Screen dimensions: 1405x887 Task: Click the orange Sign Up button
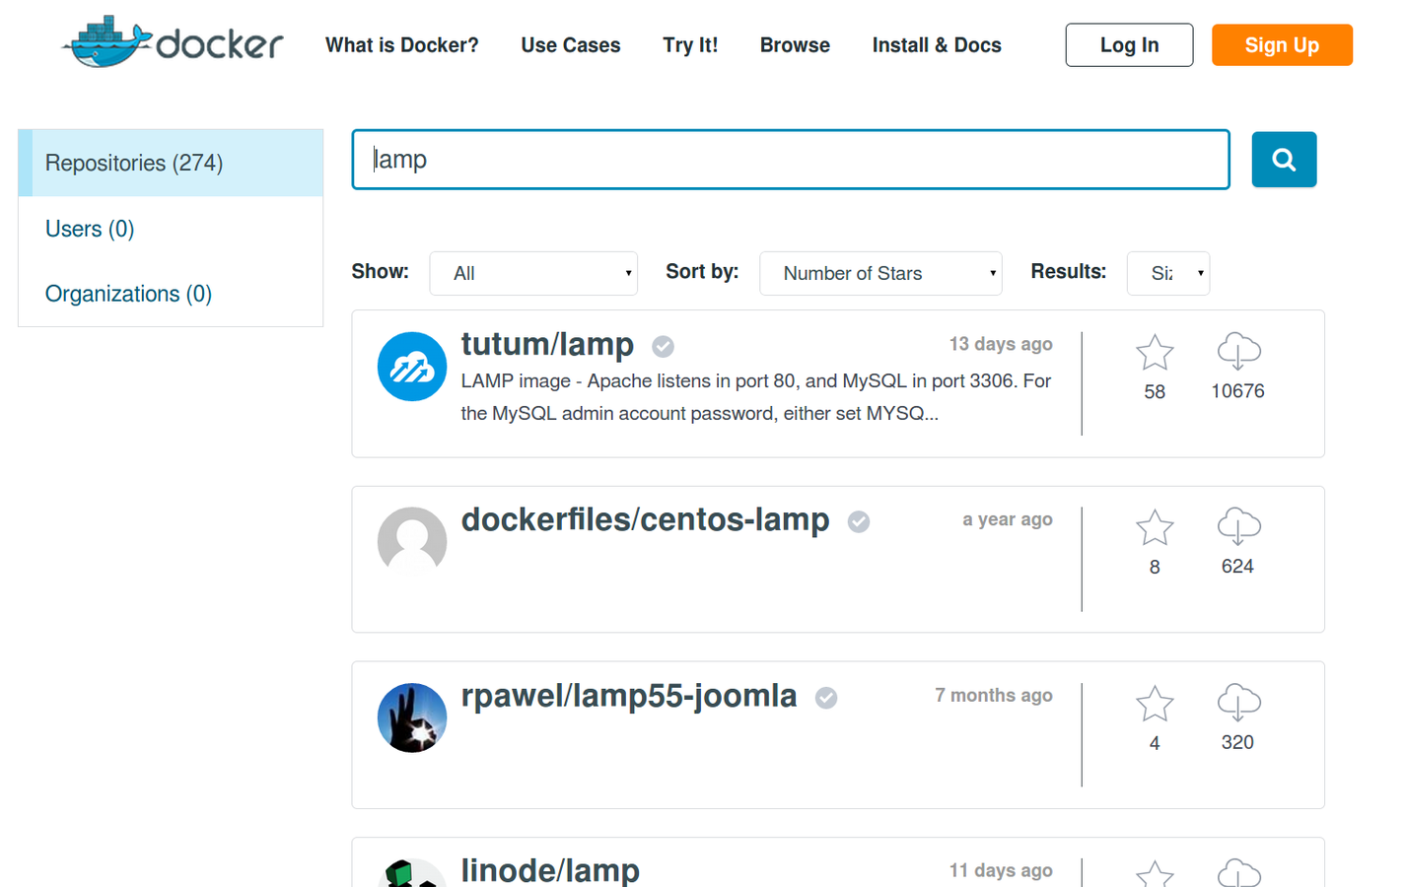tap(1282, 45)
